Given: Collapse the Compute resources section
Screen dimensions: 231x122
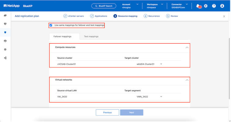Looking at the screenshot, I should (186, 48).
